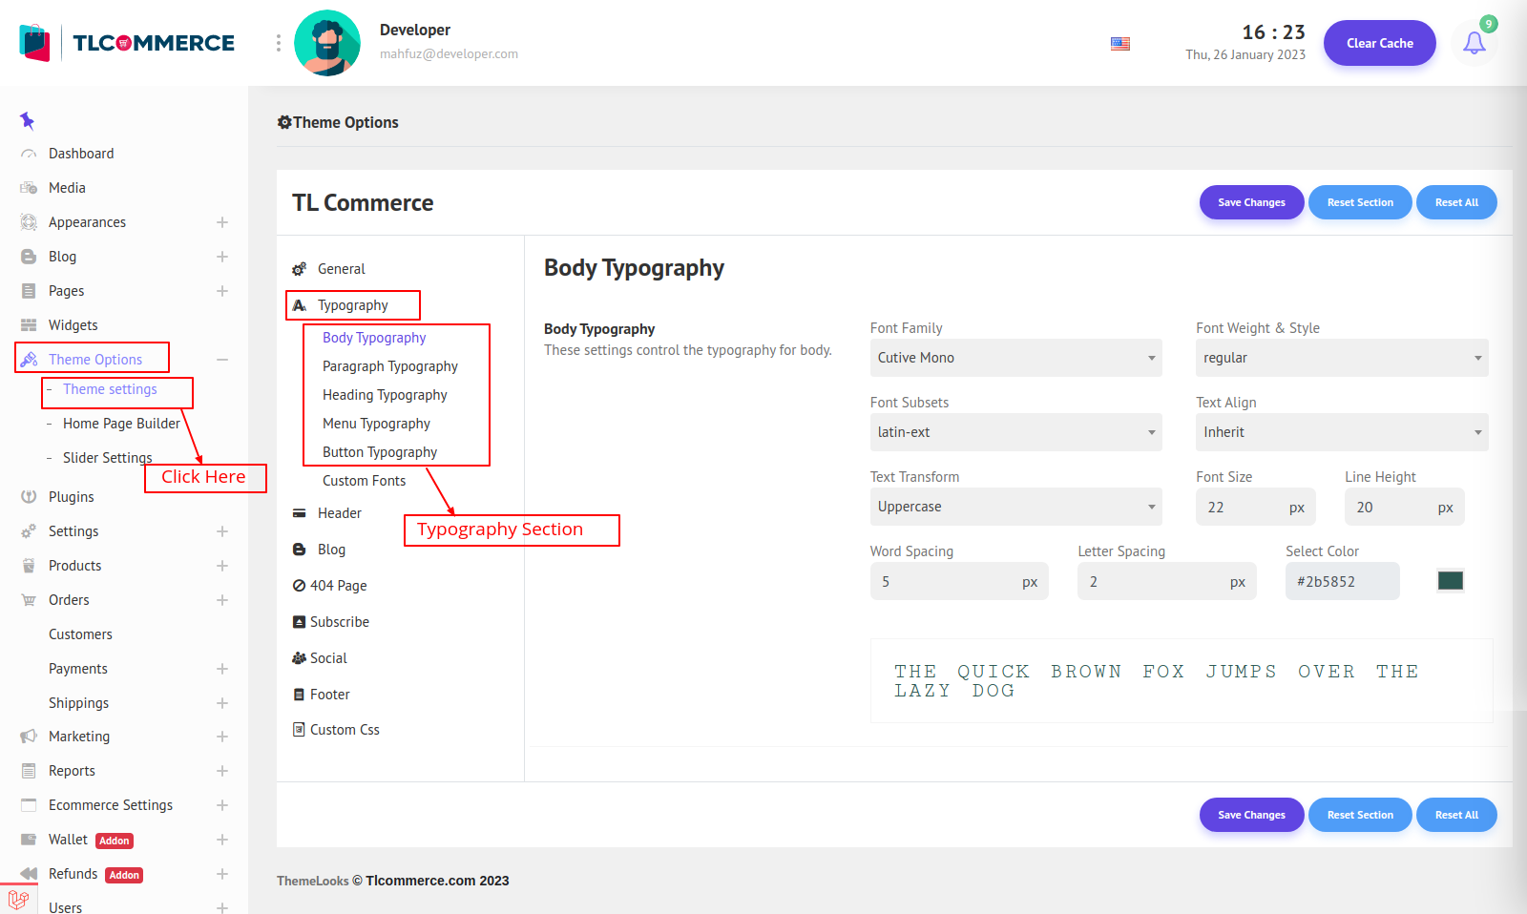1527x914 pixels.
Task: Collapse the Theme Options sidebar menu
Action: pos(222,360)
